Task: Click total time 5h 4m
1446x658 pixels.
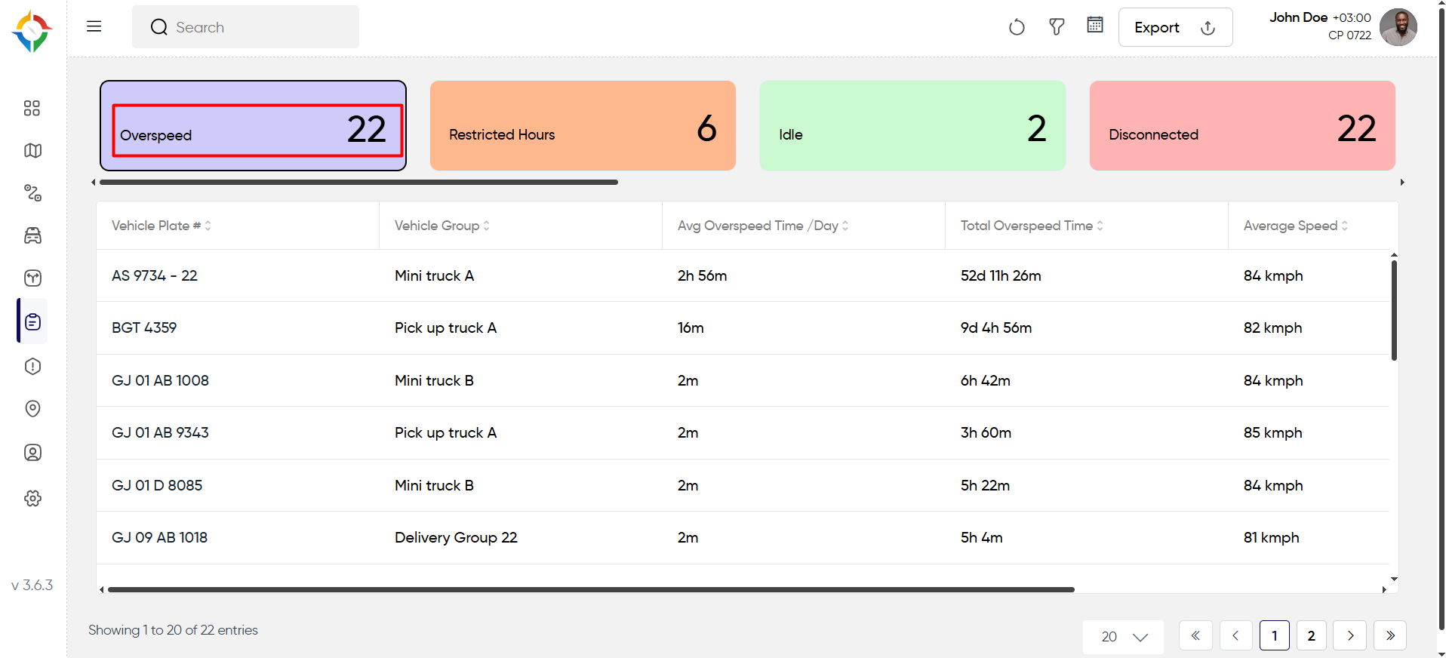Action: 982,537
